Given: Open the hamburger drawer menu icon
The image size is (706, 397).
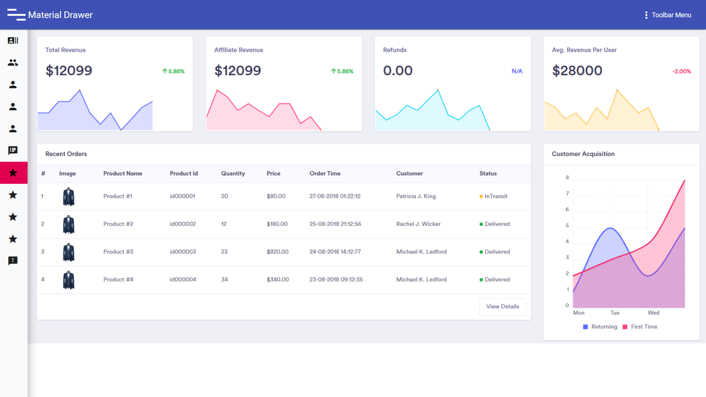Looking at the screenshot, I should pos(16,15).
